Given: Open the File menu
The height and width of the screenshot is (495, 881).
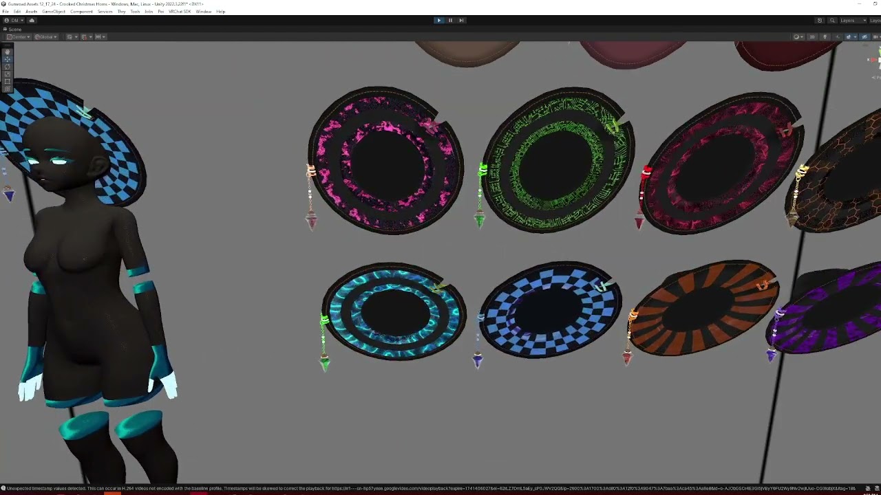Looking at the screenshot, I should click(6, 12).
